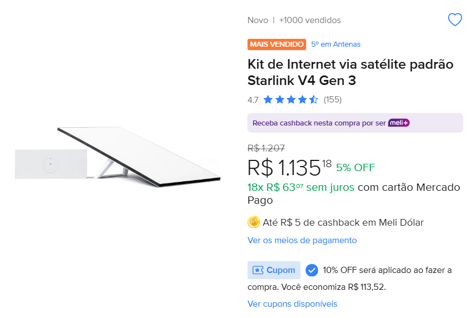Screen dimensions: 473x318
Task: Click the orange MAIS VENDIDO badge
Action: point(276,44)
